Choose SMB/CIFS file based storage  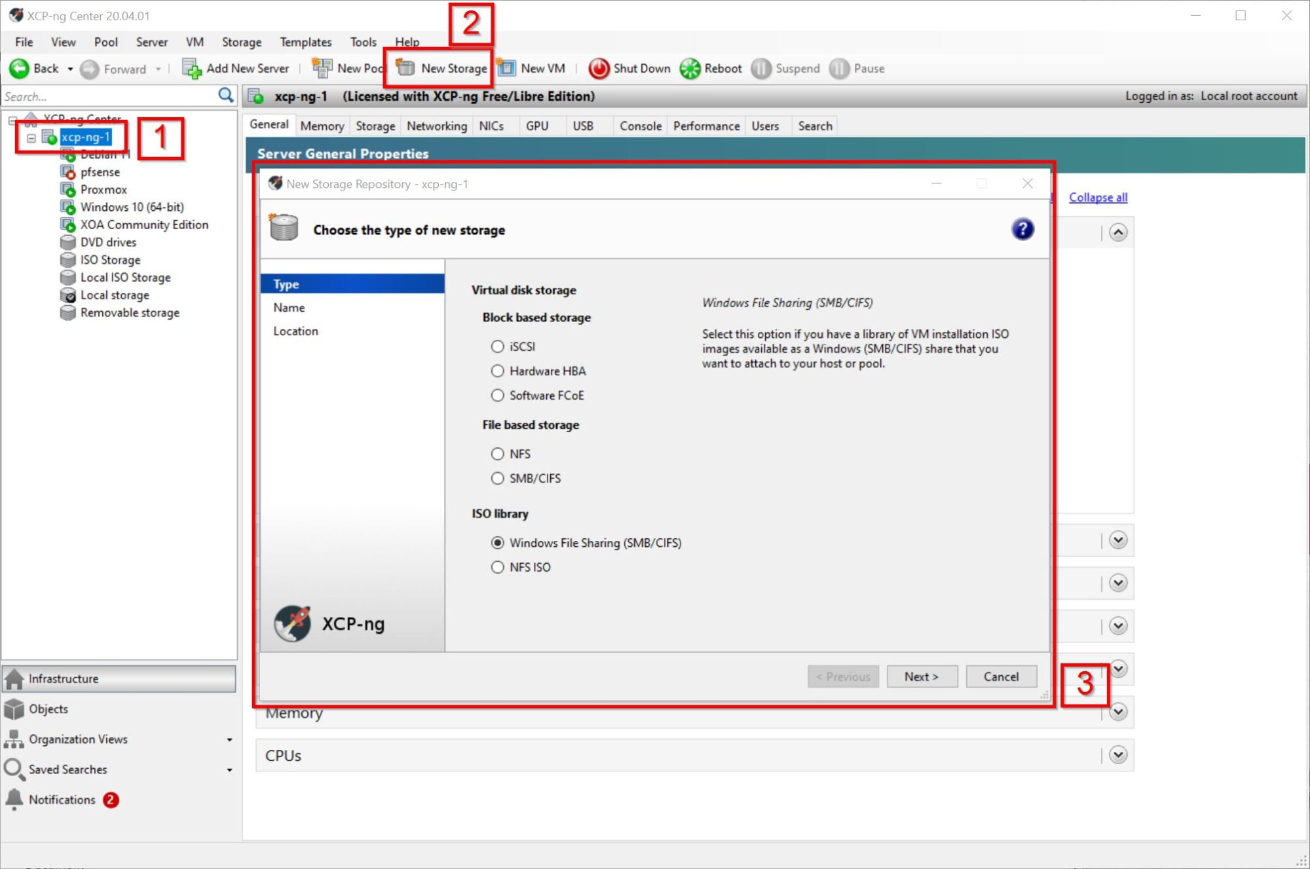498,479
